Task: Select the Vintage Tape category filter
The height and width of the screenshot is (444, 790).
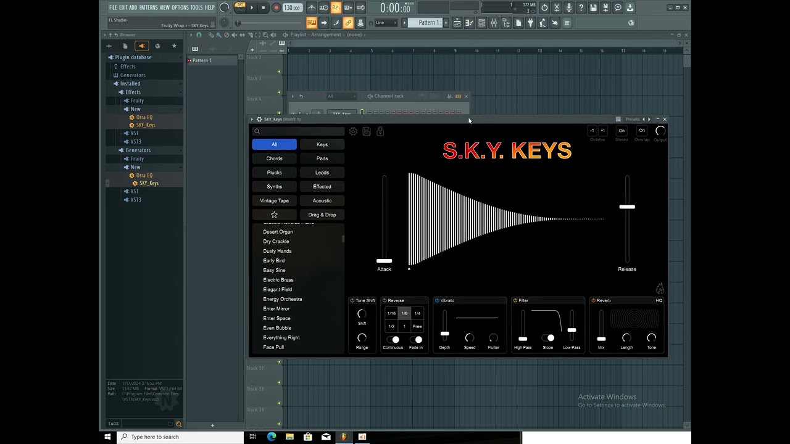Action: [x=274, y=200]
